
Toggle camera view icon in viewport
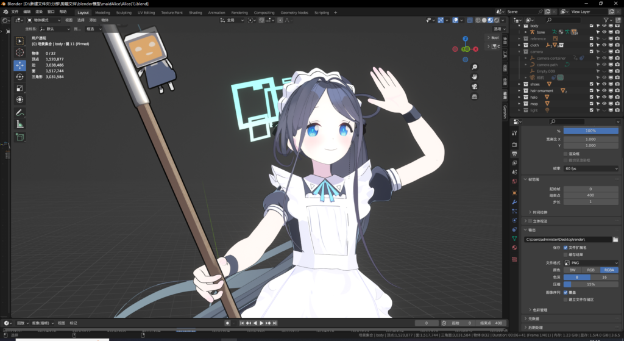click(474, 87)
